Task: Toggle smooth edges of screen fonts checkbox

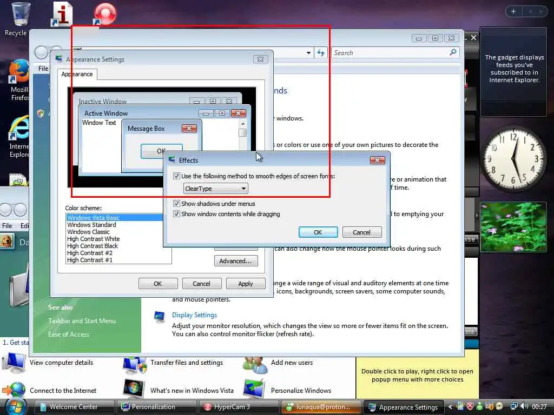Action: [177, 176]
